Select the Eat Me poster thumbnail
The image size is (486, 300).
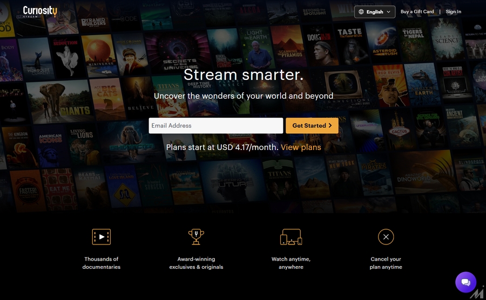(60, 189)
